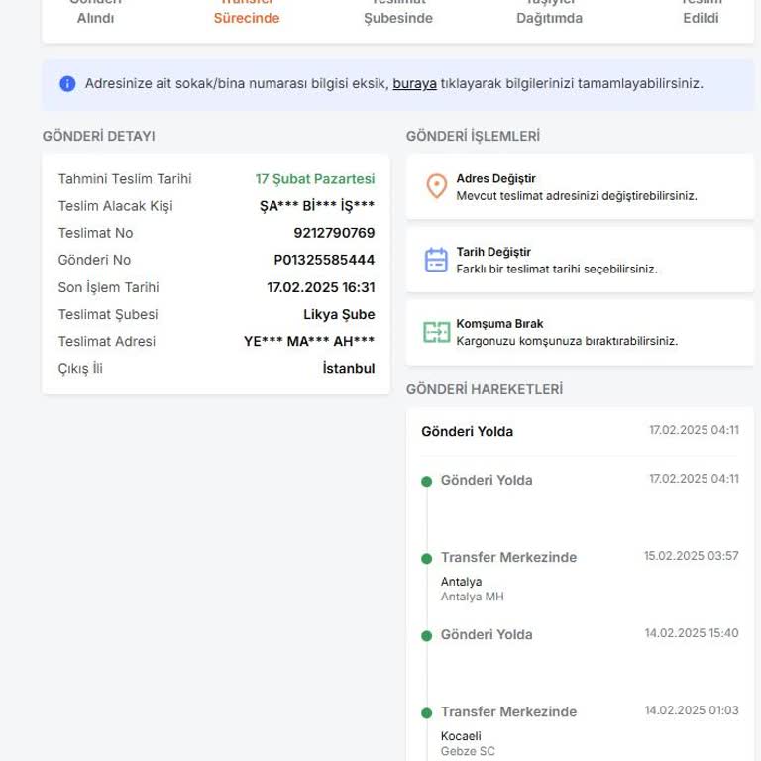The width and height of the screenshot is (761, 761).
Task: Click the Gönderi No value P01325585444
Action: click(324, 261)
